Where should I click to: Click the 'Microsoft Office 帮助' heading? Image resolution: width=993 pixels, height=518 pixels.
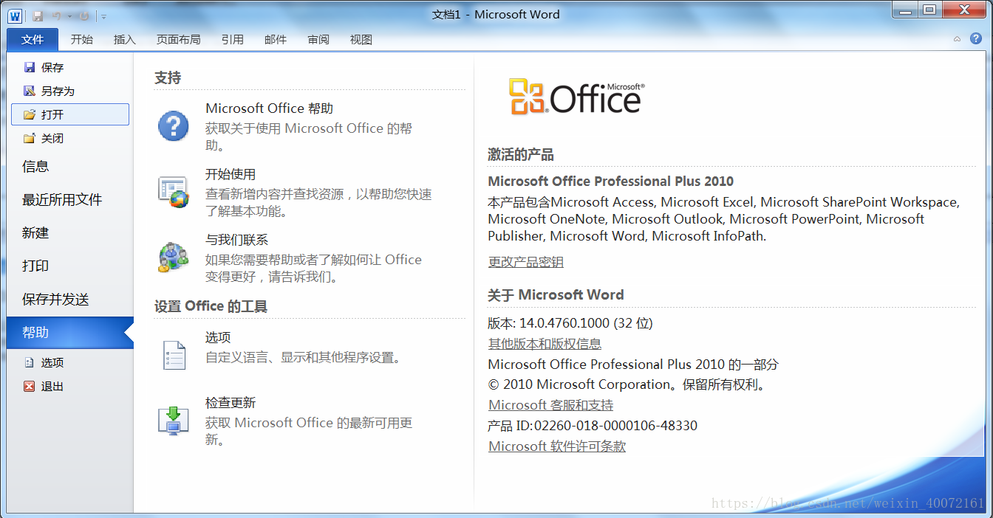pyautogui.click(x=269, y=108)
